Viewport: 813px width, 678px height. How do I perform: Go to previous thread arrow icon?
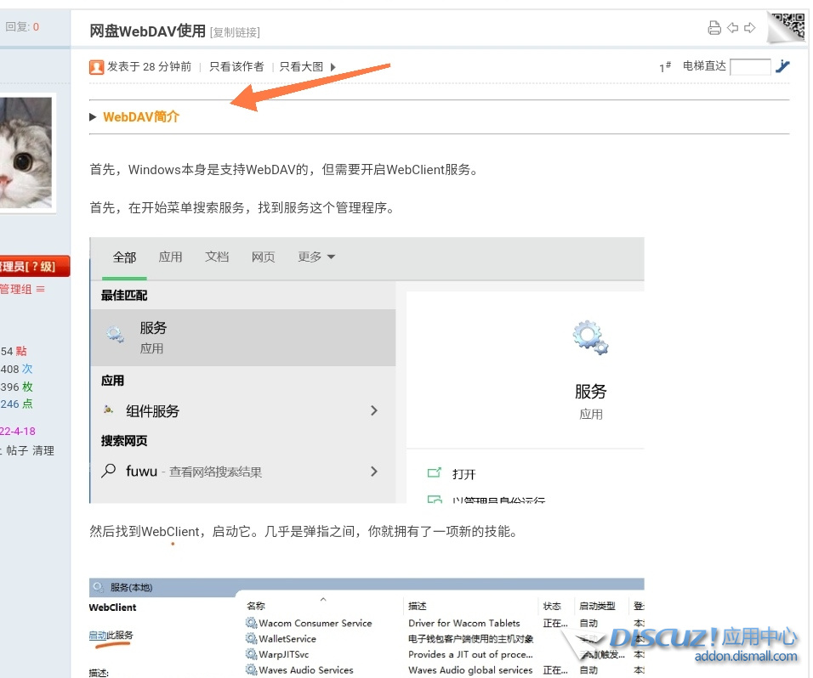click(x=732, y=28)
